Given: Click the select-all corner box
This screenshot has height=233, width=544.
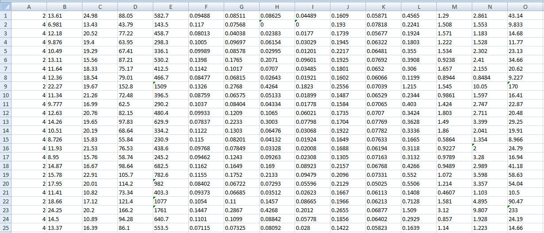Looking at the screenshot, I should coord(5,7).
